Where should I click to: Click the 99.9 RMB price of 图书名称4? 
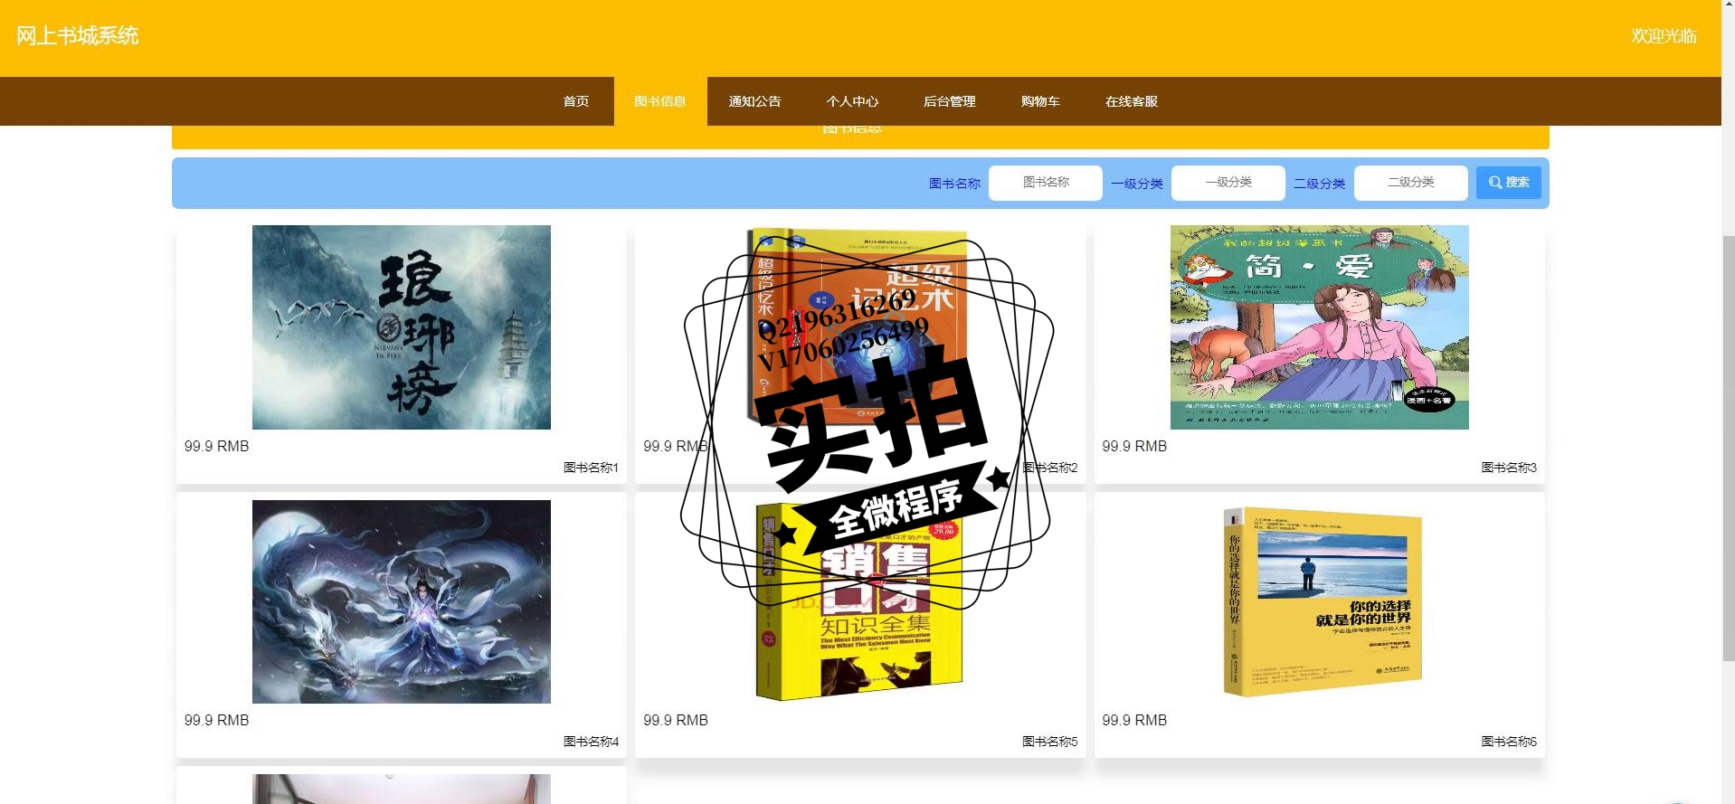tap(216, 720)
